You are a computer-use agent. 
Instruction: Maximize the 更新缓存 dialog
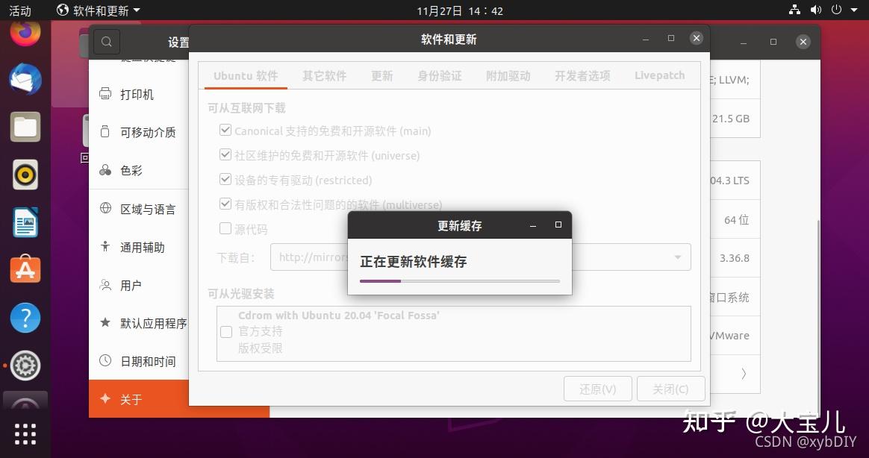[558, 225]
